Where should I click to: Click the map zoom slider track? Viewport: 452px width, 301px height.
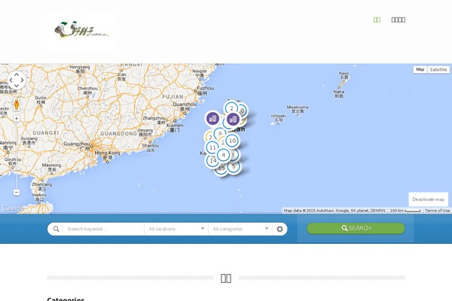click(17, 155)
